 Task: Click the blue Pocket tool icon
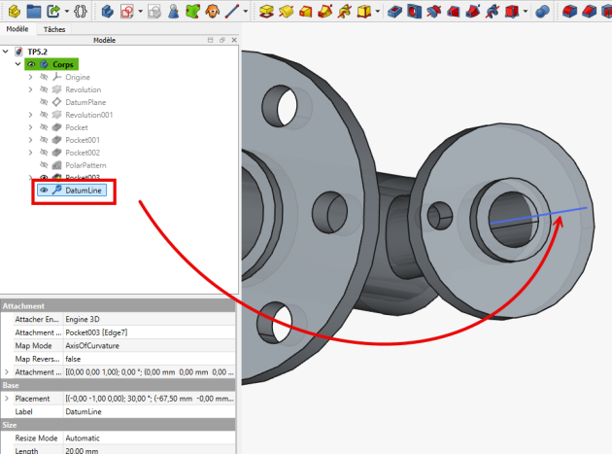(393, 12)
